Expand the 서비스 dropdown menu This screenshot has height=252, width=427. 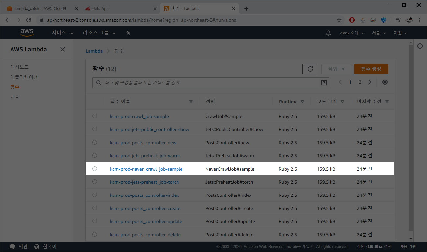(62, 33)
